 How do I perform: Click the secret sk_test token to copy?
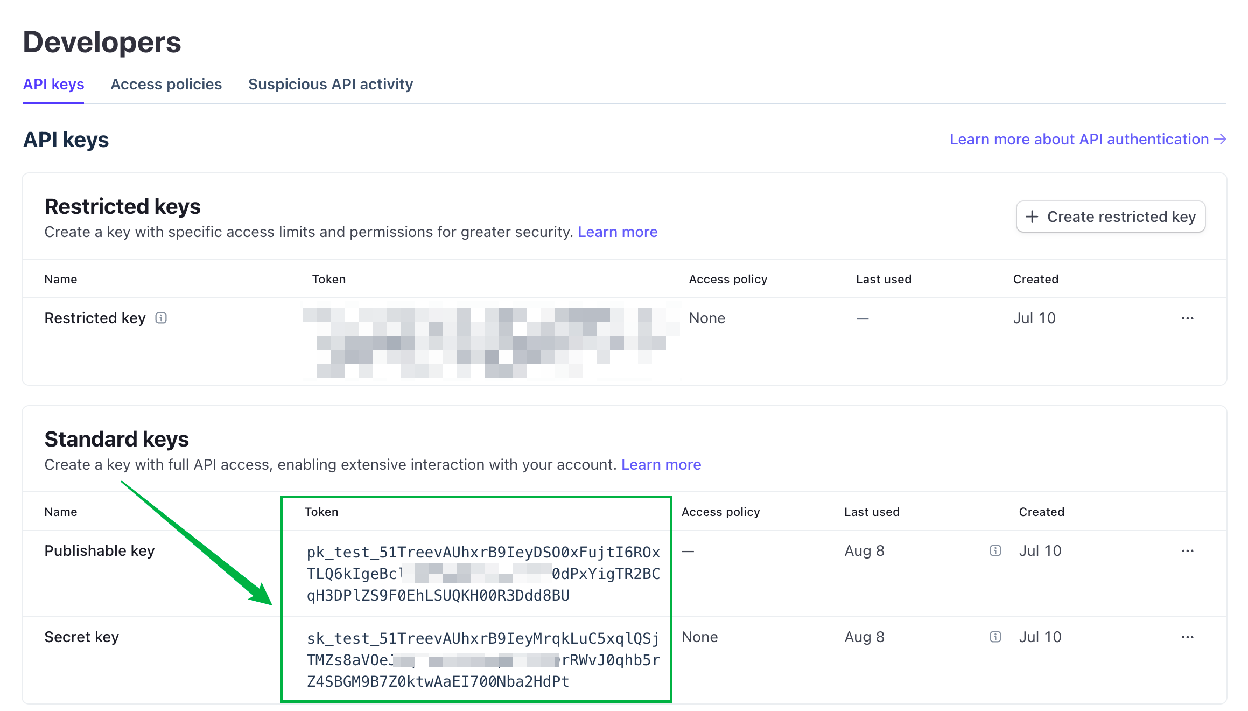[483, 660]
